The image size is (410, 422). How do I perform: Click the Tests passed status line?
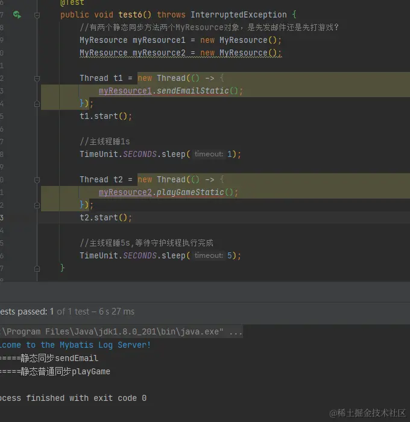[67, 312]
